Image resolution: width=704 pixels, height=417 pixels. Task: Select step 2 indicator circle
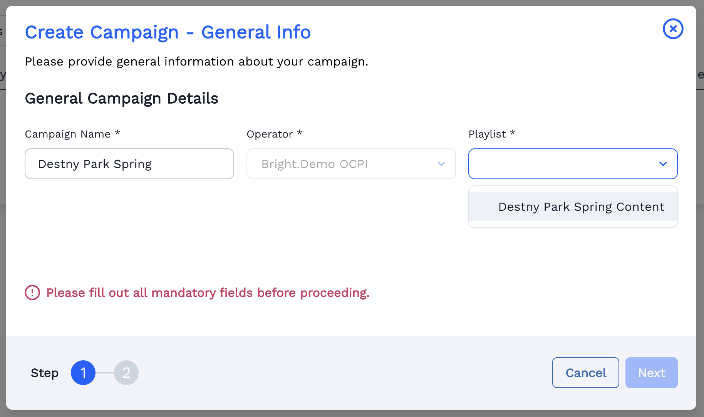[x=126, y=373]
